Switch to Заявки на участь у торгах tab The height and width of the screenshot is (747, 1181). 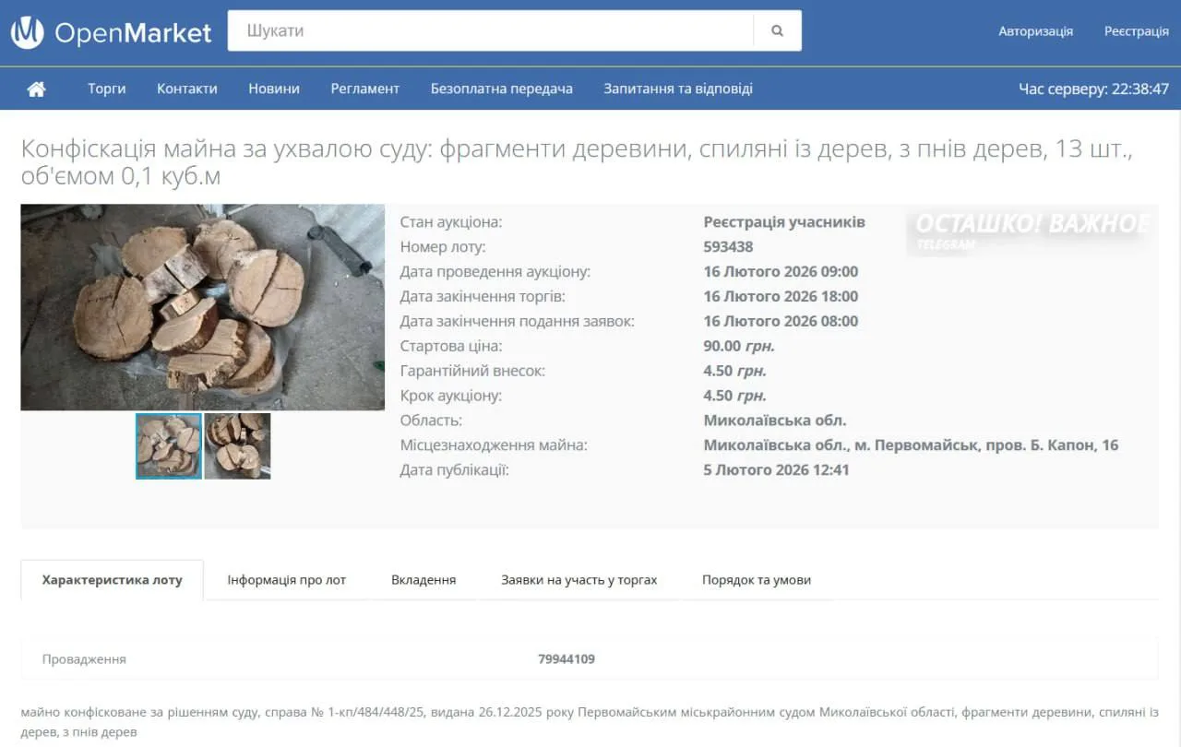pos(579,580)
